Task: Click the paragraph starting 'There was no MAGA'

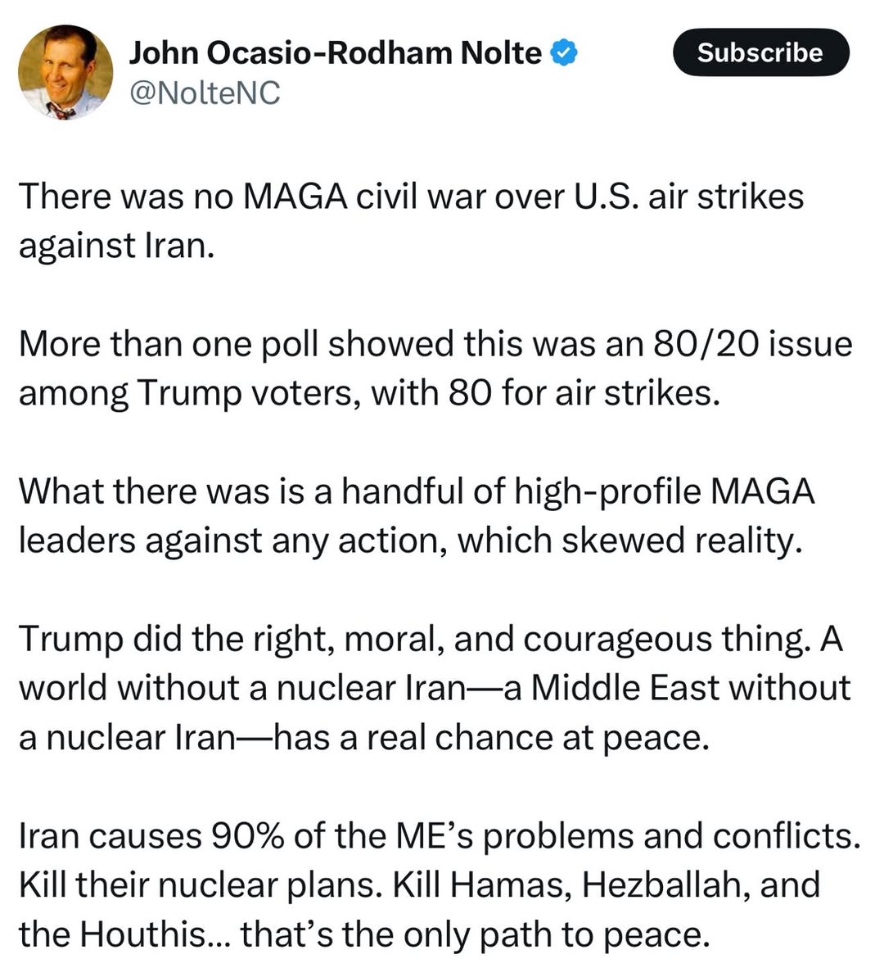Action: tap(412, 221)
